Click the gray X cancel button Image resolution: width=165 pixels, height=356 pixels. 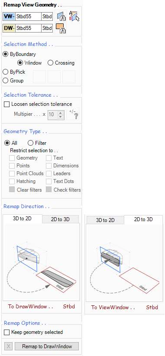pos(8,346)
